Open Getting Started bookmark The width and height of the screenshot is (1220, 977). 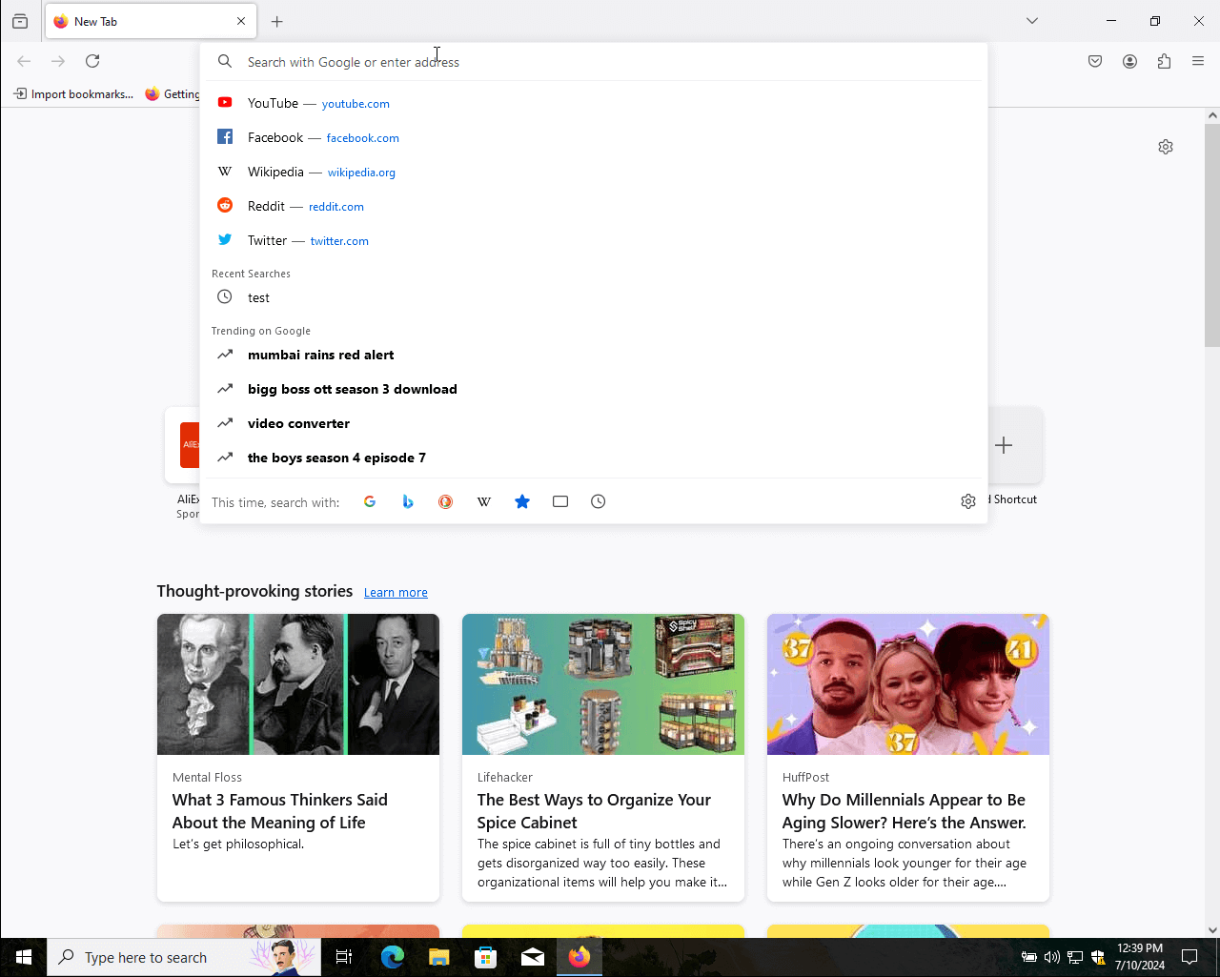173,94
